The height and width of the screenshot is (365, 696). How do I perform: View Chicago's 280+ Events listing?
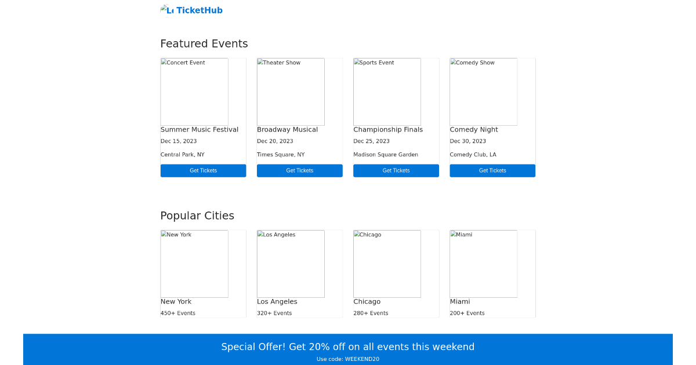370,313
